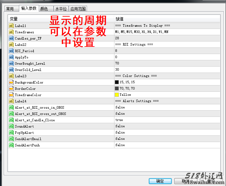Click the bool icon beside PopUpAlert

pyautogui.click(x=11, y=133)
